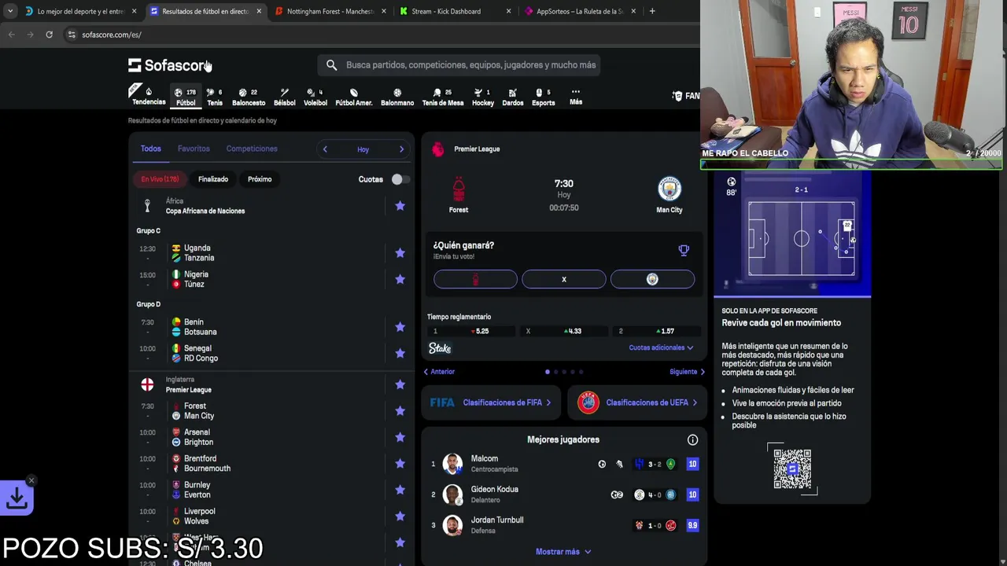Screen dimensions: 1007x566
Task: Open the info icon beside Mejores jugadores
Action: coord(692,440)
